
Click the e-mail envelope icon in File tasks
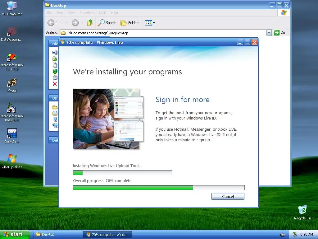pyautogui.click(x=55, y=77)
